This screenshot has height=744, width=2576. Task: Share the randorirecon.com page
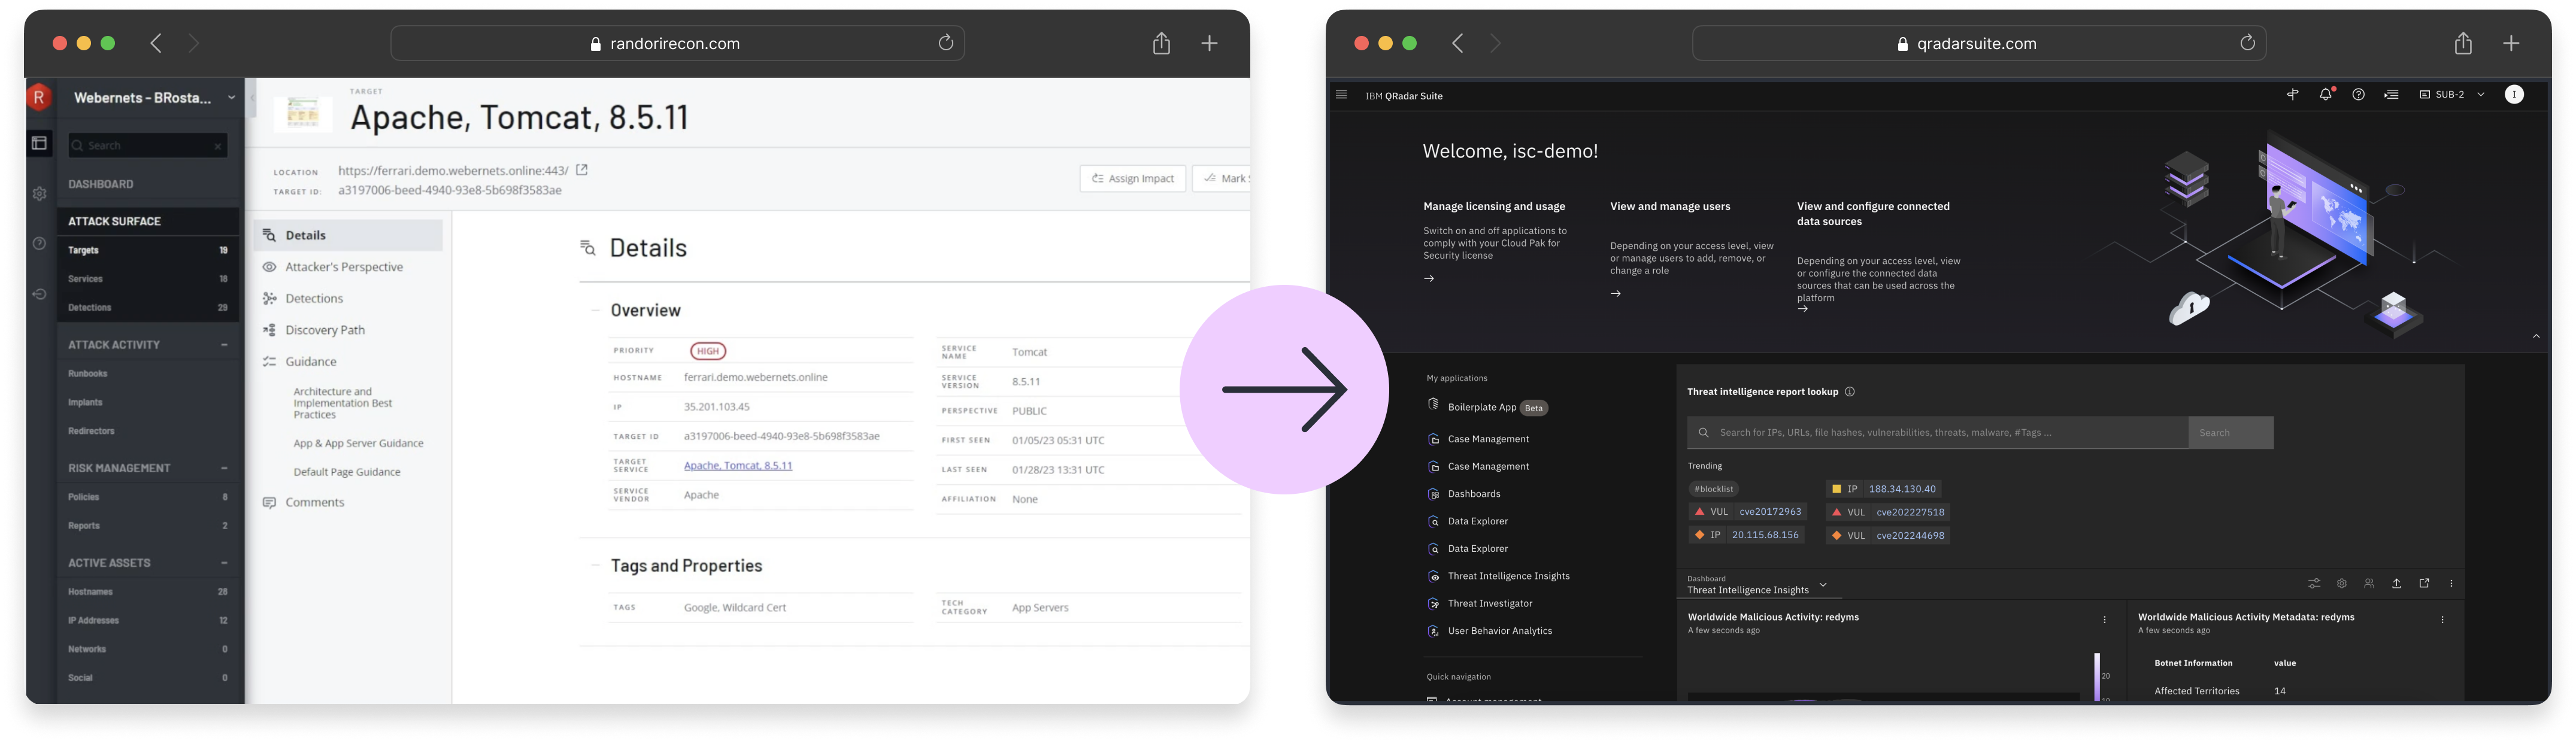pos(1161,43)
